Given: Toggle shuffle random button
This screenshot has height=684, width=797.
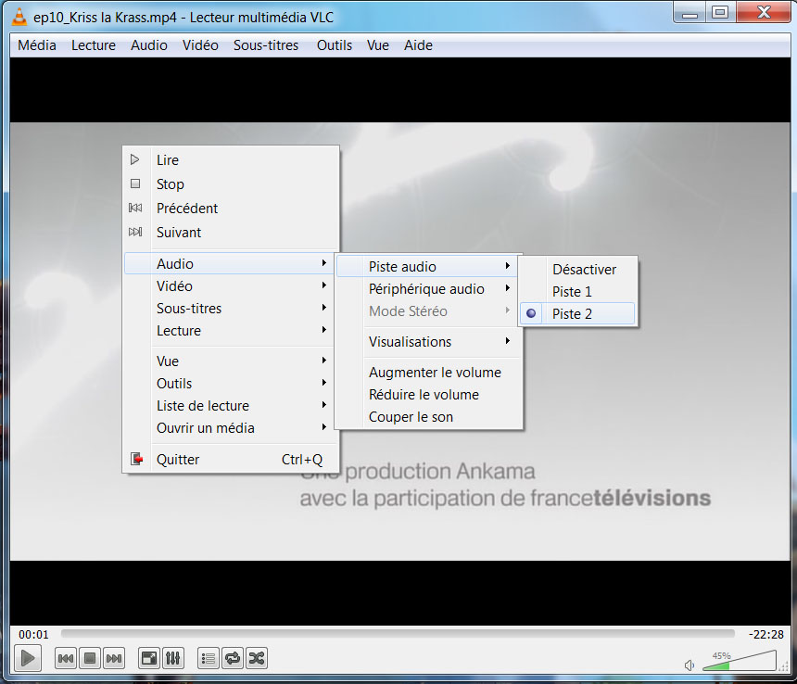Looking at the screenshot, I should pos(257,659).
